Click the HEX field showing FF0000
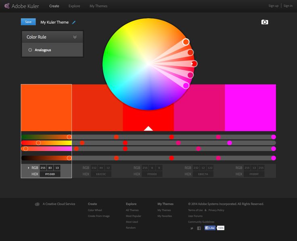Viewport: 297px width, 241px height. pos(152,174)
